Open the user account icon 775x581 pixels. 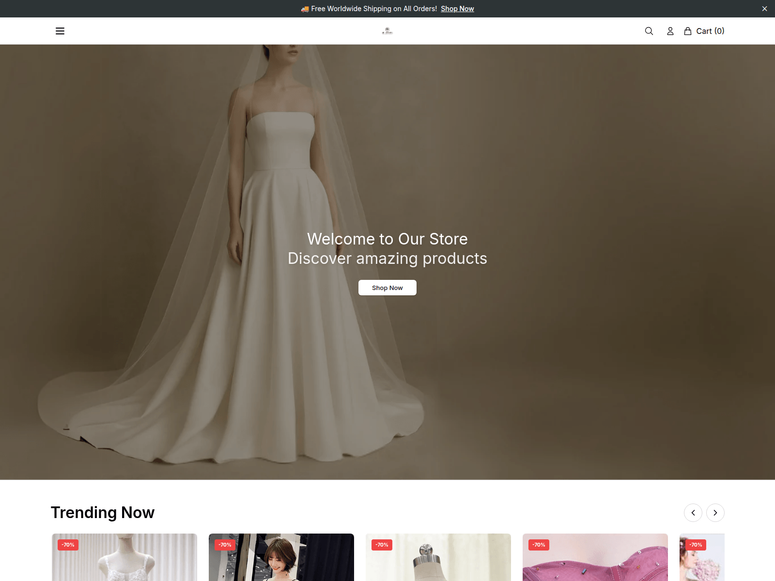tap(670, 31)
